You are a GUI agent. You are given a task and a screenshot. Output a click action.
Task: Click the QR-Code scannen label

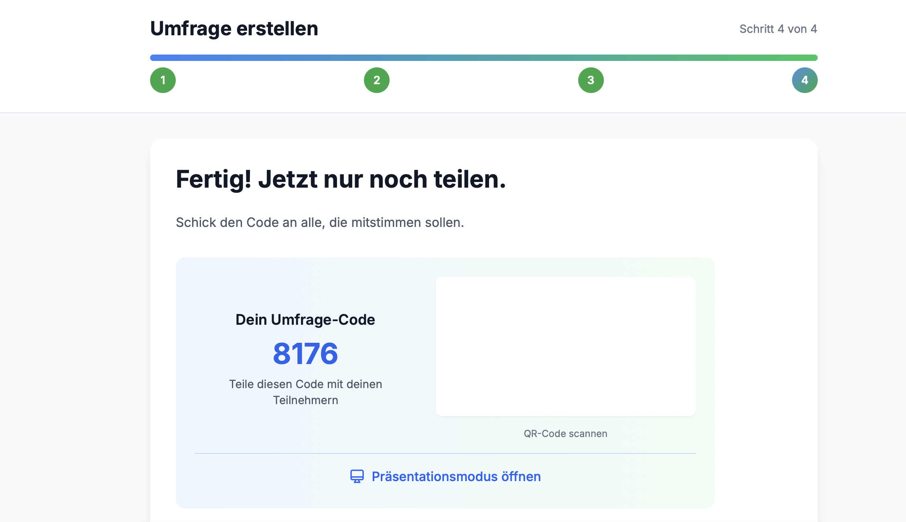(x=565, y=433)
